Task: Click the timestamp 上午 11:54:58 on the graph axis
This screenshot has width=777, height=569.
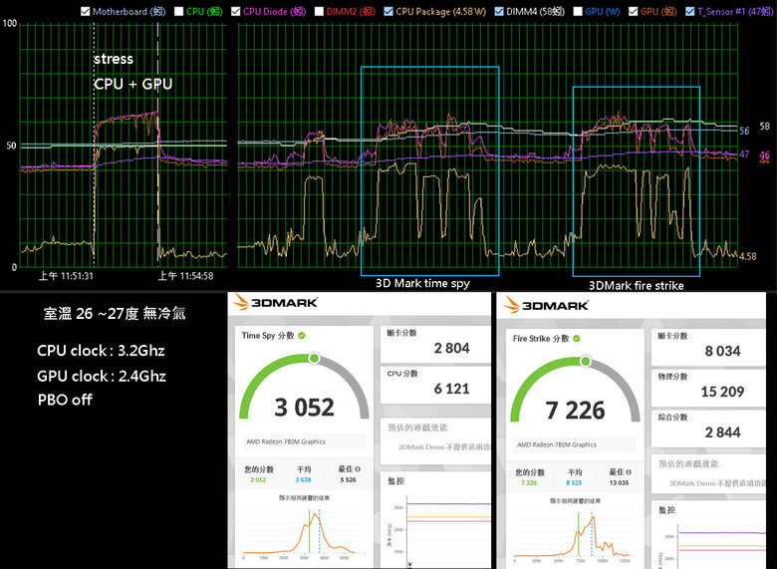Action: click(186, 276)
